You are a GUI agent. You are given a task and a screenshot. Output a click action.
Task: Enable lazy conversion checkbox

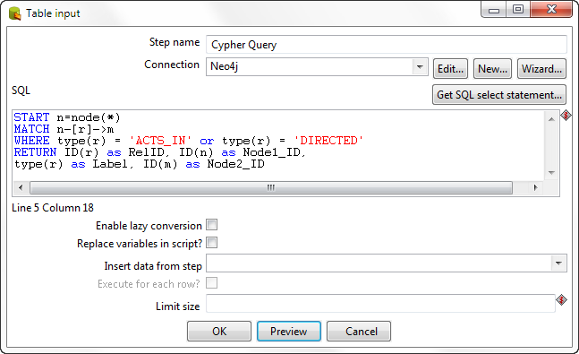(211, 225)
